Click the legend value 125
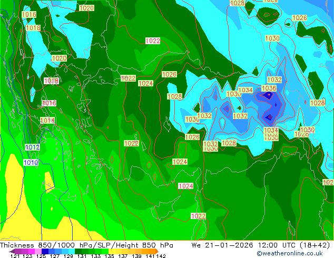This screenshot has width=334, height=258. (x=41, y=256)
